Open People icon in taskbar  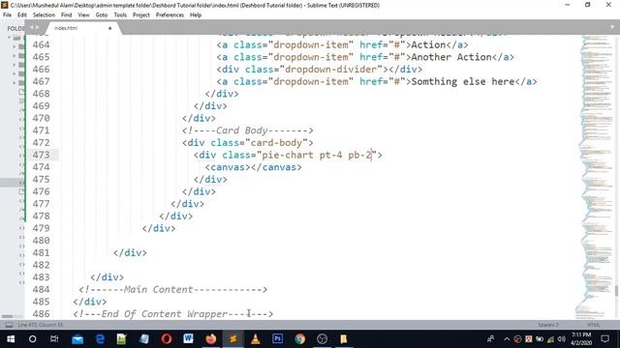[490, 339]
